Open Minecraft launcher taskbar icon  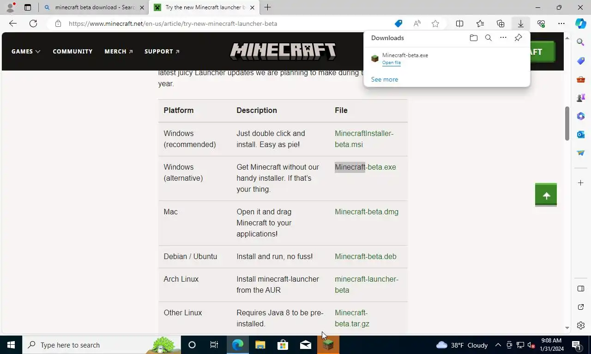[x=328, y=345]
